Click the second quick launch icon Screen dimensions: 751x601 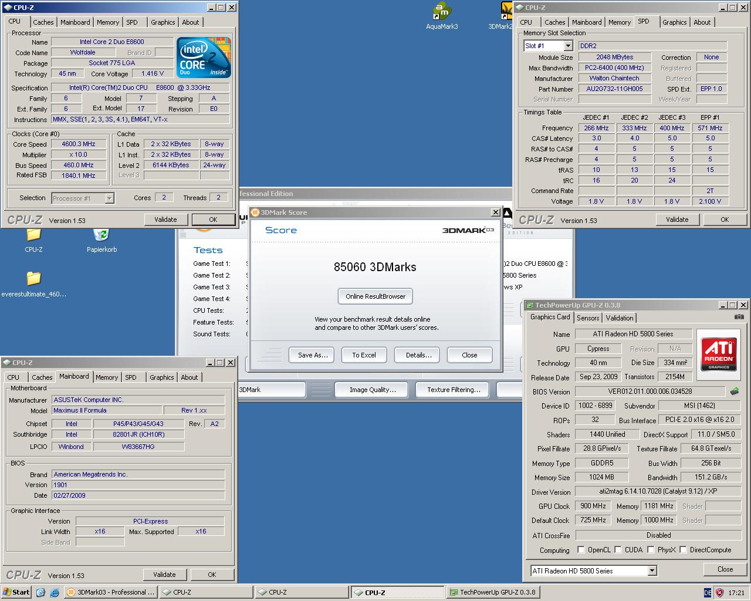pos(54,592)
